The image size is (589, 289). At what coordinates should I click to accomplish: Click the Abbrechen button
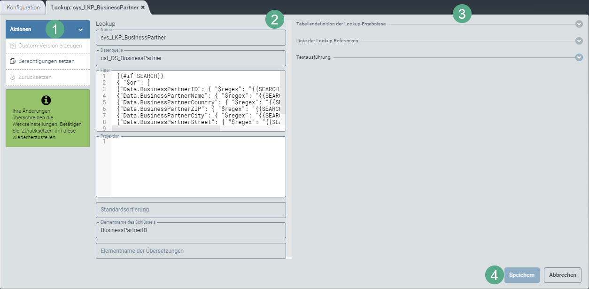pos(562,275)
